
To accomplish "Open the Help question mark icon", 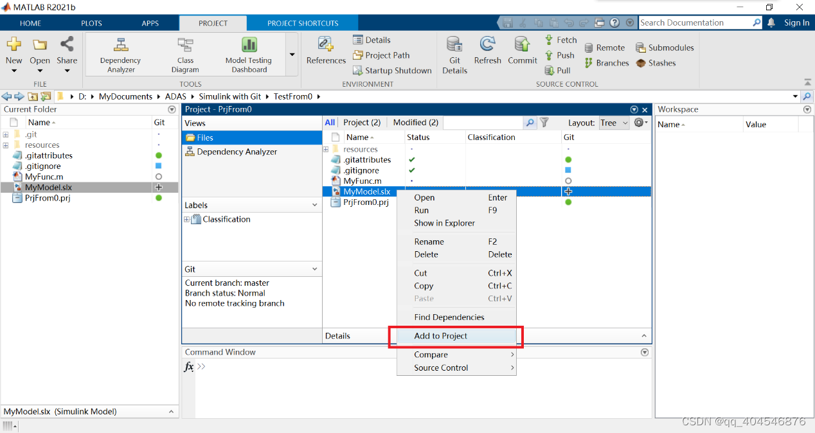I will pyautogui.click(x=615, y=22).
